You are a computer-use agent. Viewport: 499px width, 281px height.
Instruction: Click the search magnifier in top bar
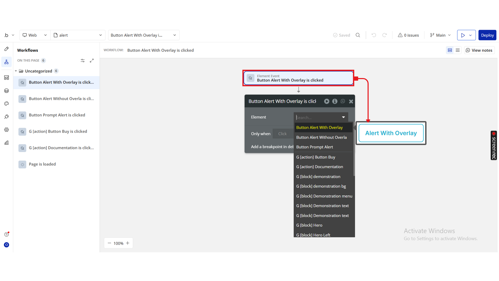(x=358, y=35)
